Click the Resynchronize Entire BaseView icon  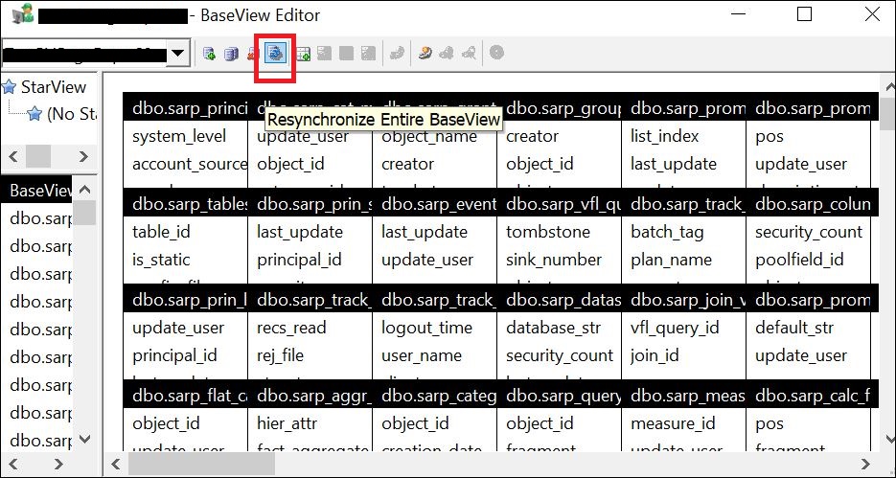click(276, 55)
